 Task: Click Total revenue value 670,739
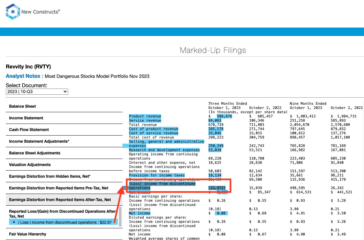pos(216,125)
